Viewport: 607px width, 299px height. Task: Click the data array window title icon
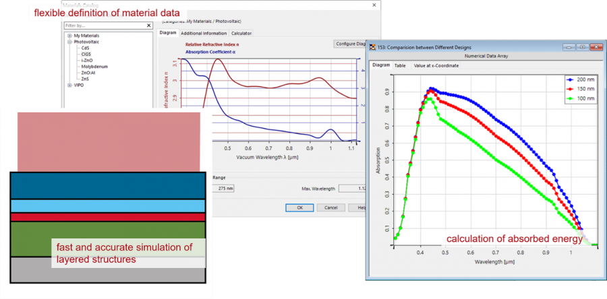[372, 47]
